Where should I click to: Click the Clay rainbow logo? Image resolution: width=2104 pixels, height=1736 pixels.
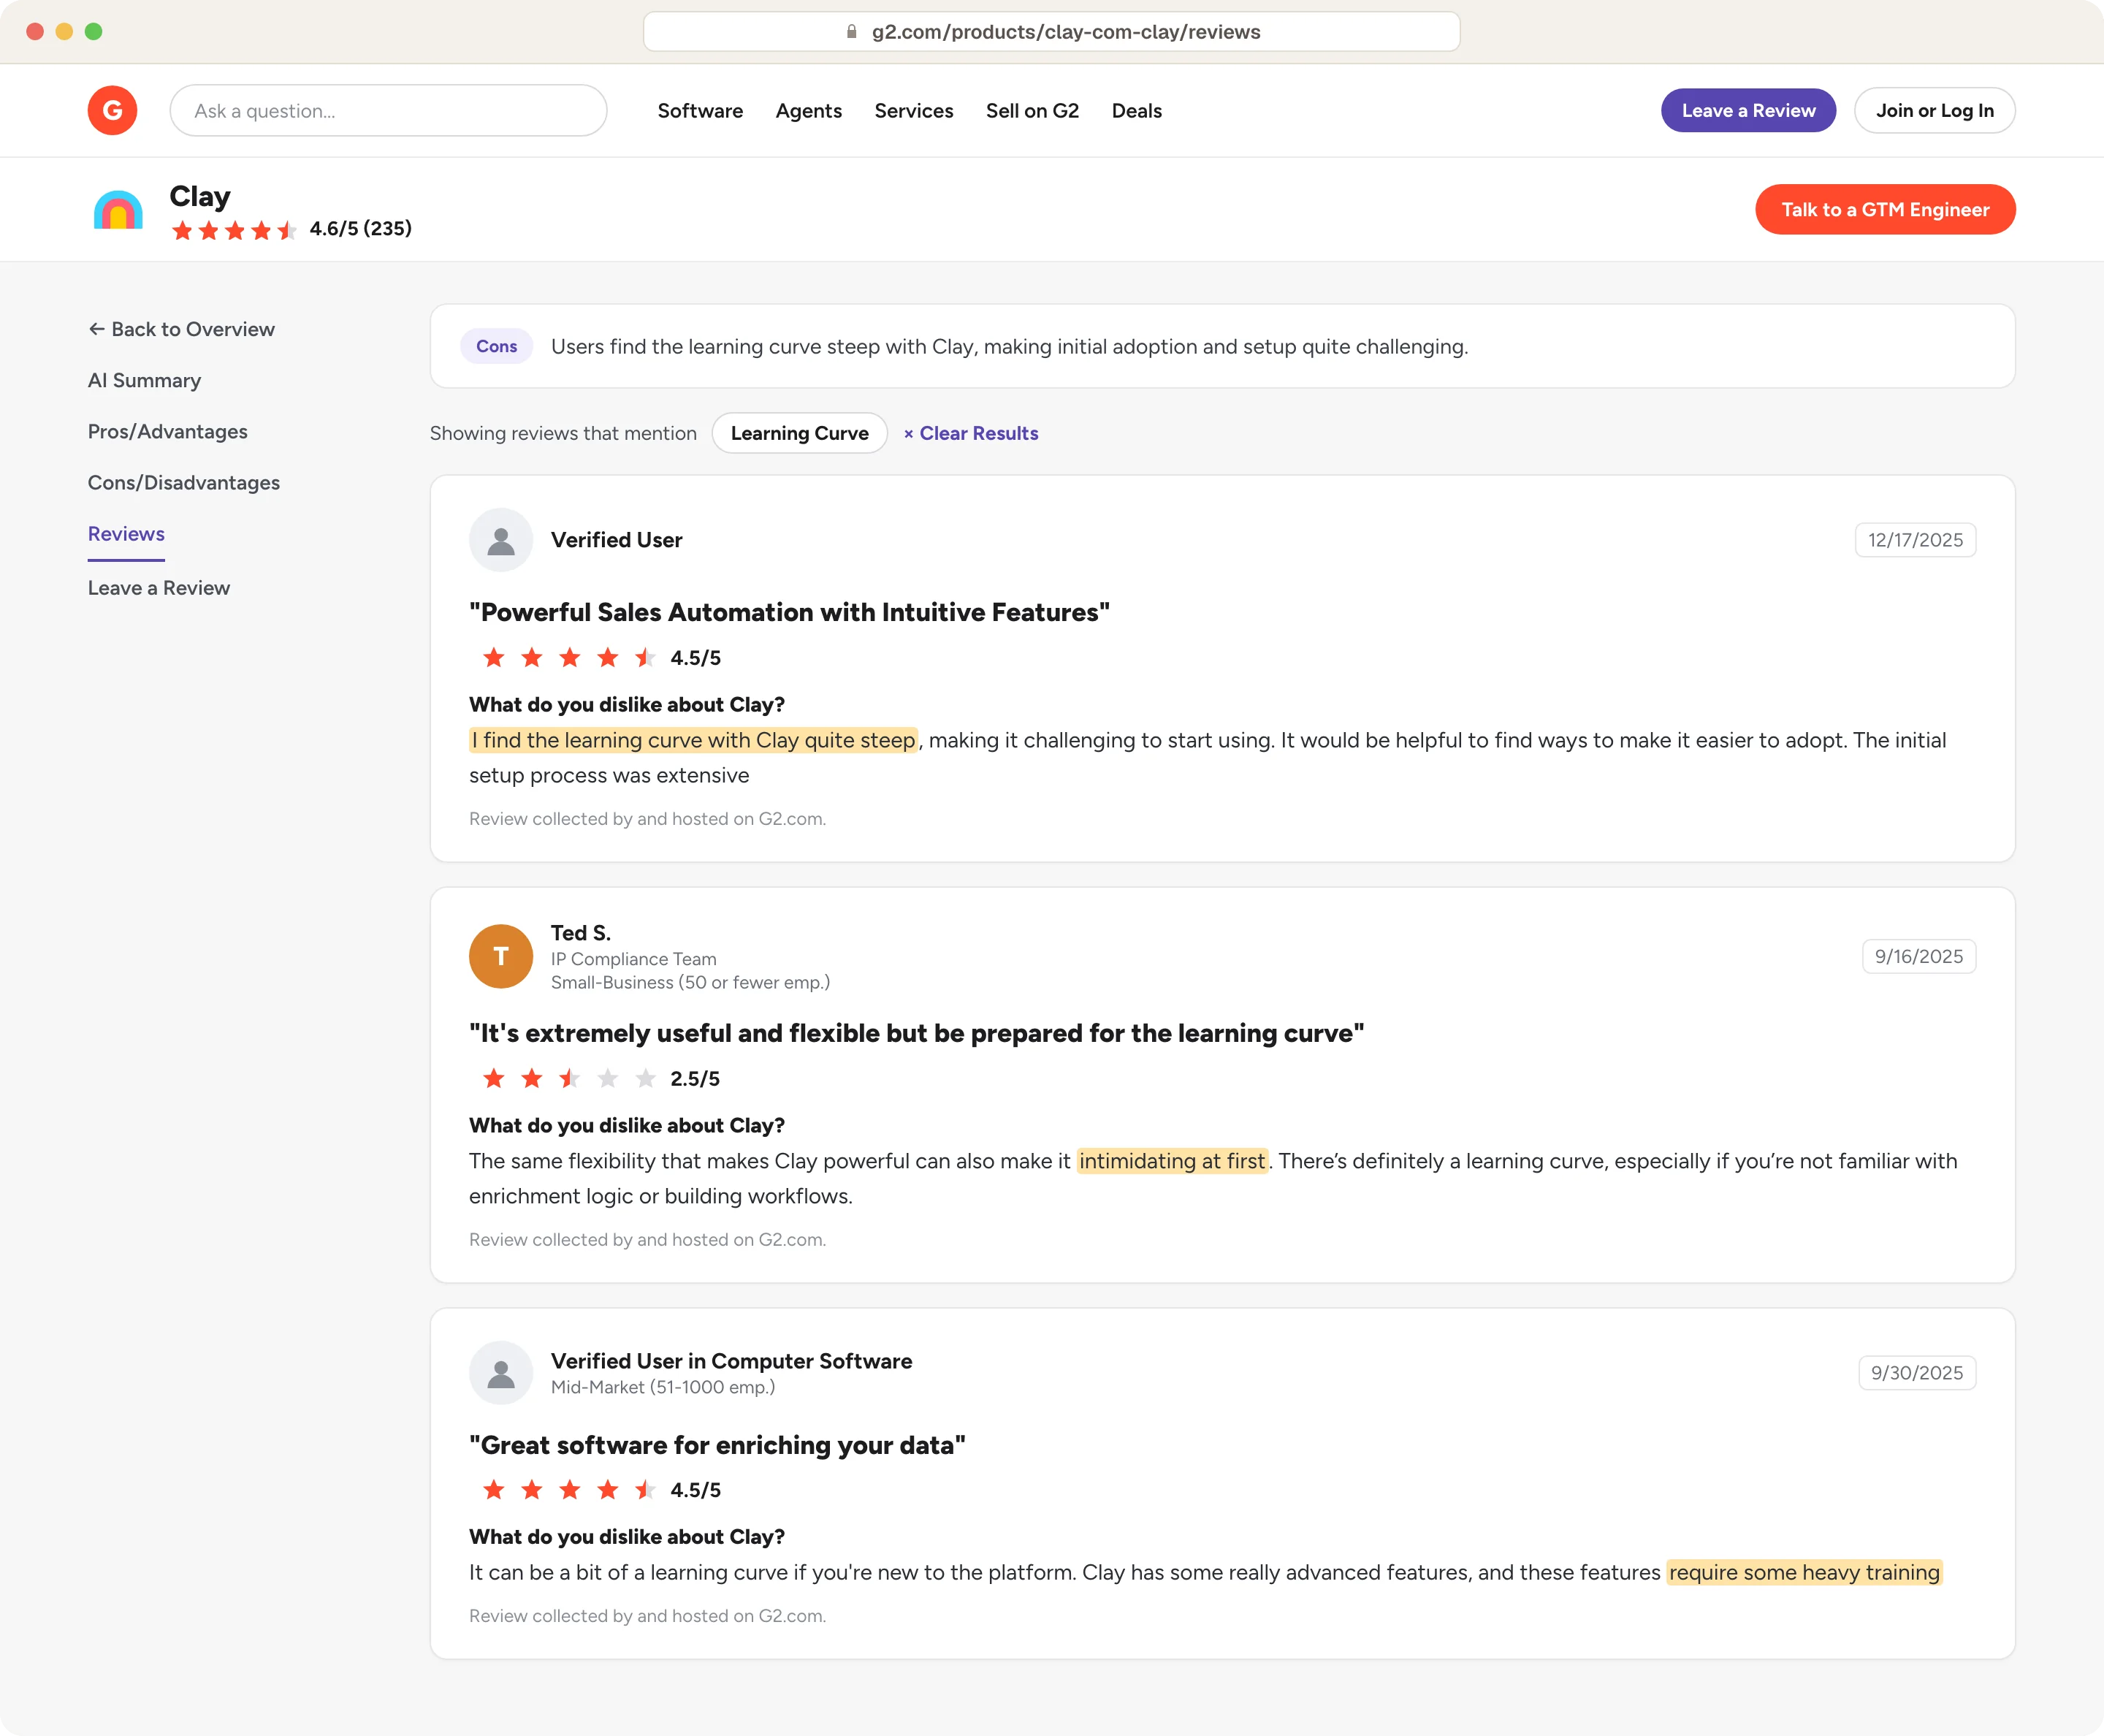tap(118, 210)
